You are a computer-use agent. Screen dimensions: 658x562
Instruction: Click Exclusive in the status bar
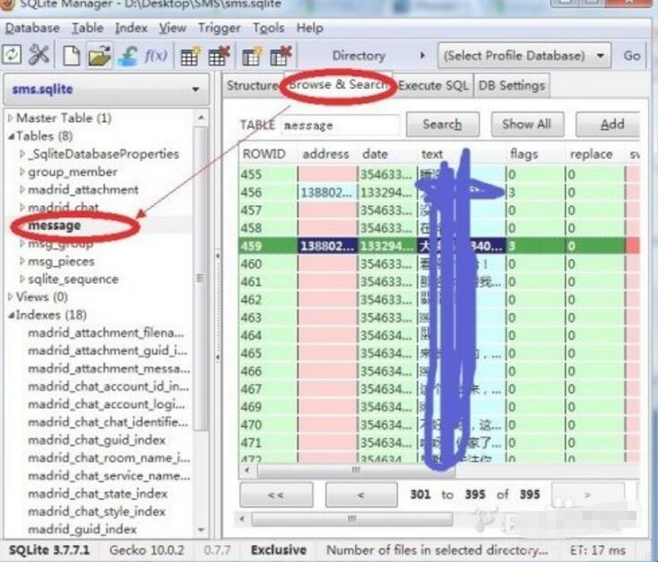tap(279, 550)
